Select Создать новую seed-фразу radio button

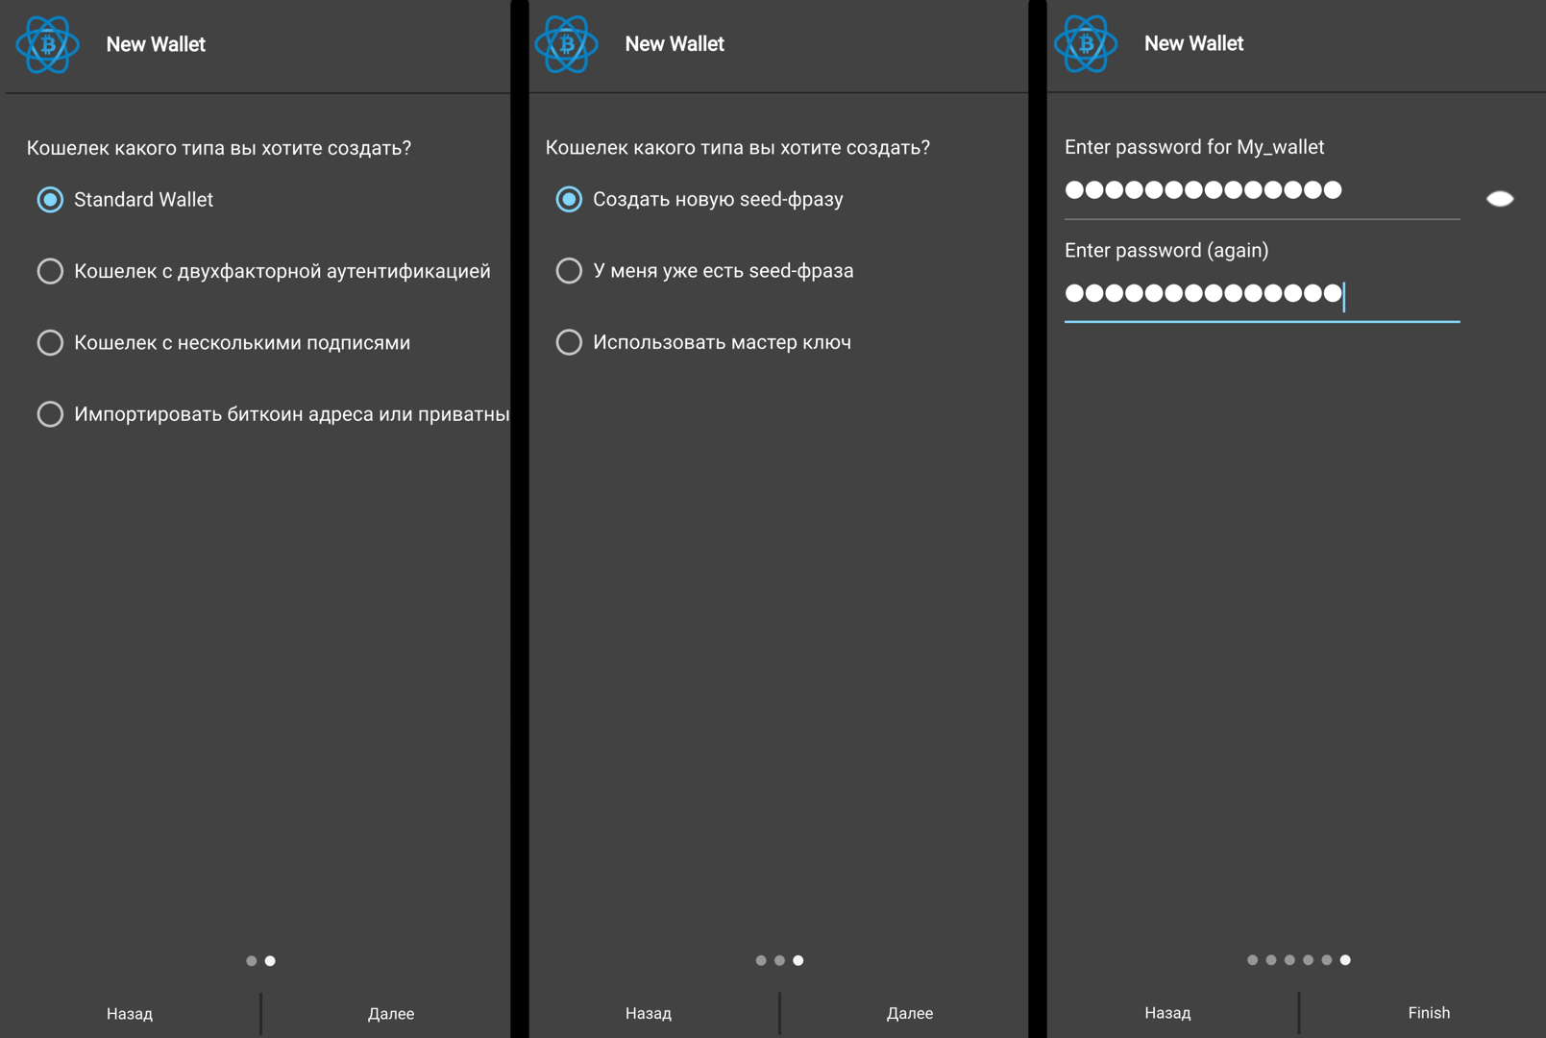click(569, 199)
